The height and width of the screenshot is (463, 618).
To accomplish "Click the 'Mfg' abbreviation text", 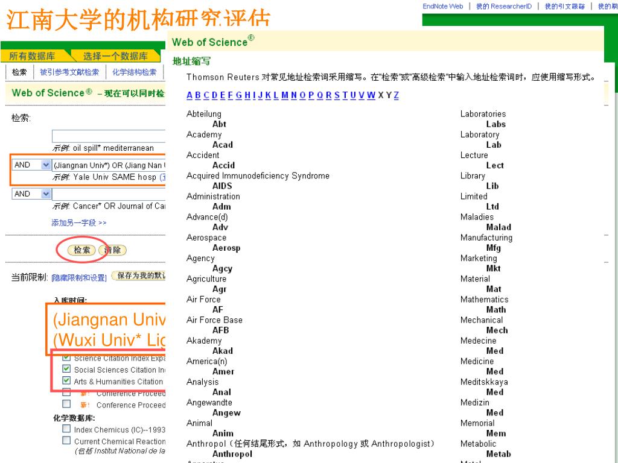I will (x=494, y=248).
